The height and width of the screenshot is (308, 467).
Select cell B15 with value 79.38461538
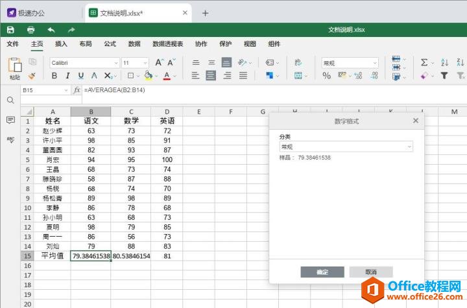91,256
